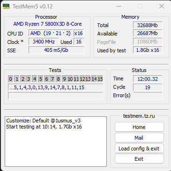Click test box number 1

click(17, 79)
